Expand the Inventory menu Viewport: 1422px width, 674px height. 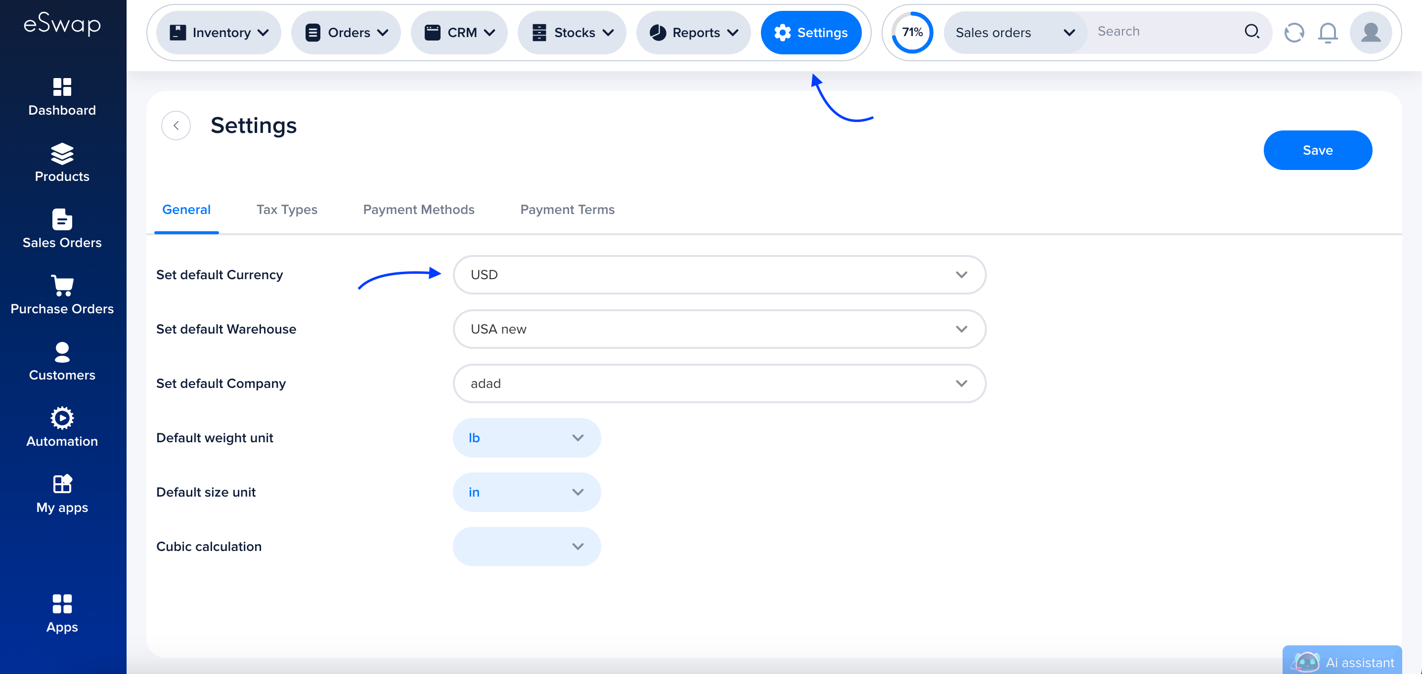click(219, 33)
